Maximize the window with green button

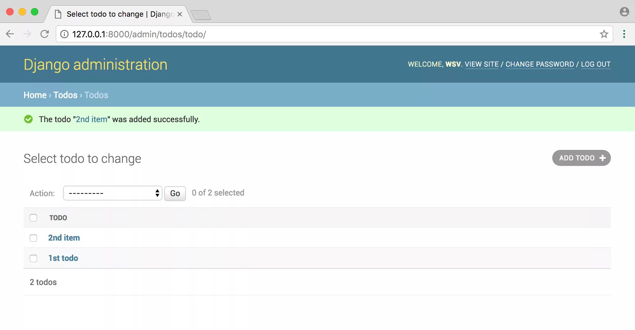pyautogui.click(x=35, y=12)
